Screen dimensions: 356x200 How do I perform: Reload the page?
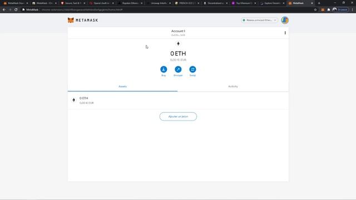point(16,10)
